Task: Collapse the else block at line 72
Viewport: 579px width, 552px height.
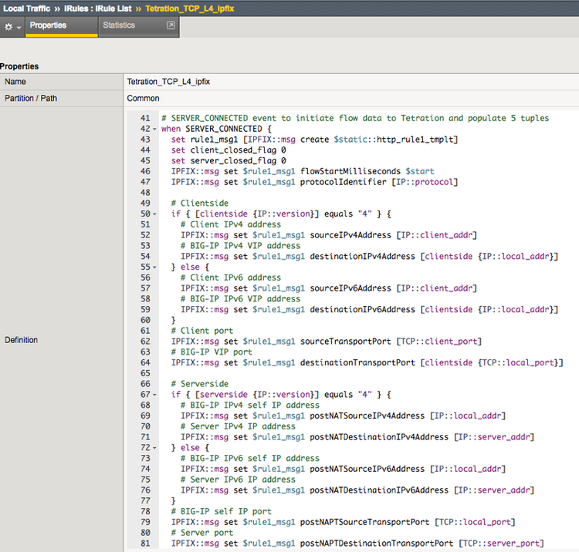Action: pyautogui.click(x=155, y=448)
